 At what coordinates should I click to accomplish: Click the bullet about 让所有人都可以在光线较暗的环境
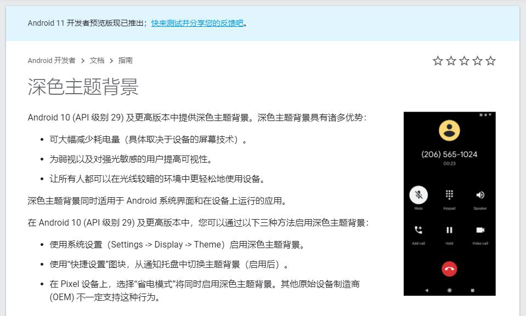157,179
